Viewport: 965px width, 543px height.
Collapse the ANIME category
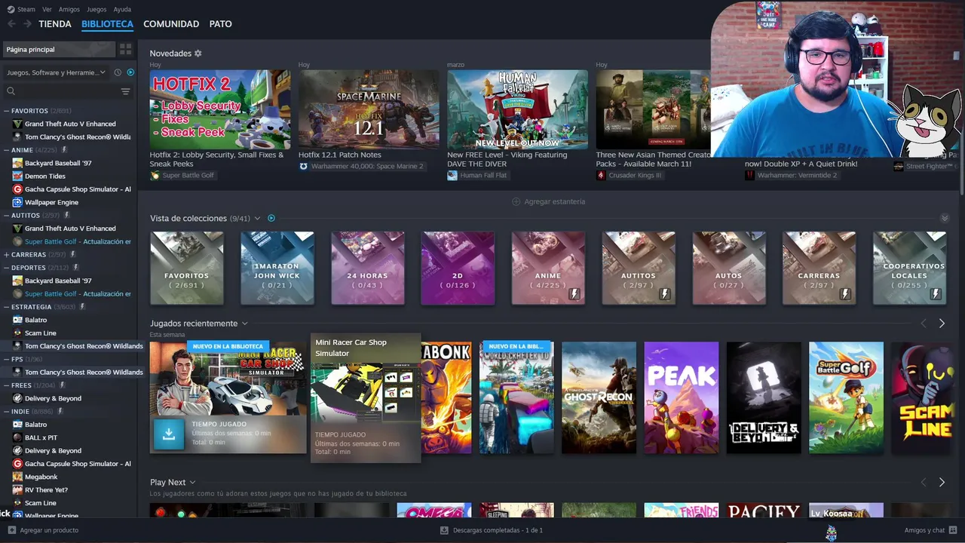coord(7,150)
